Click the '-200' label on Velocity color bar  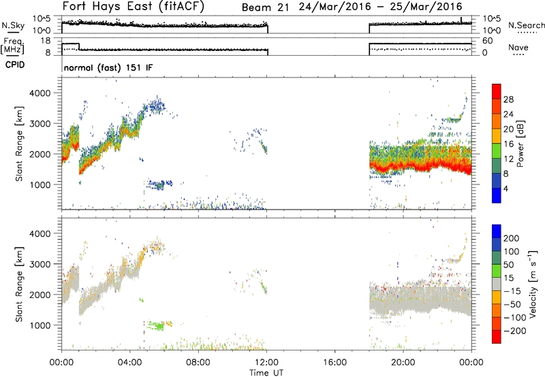click(515, 331)
